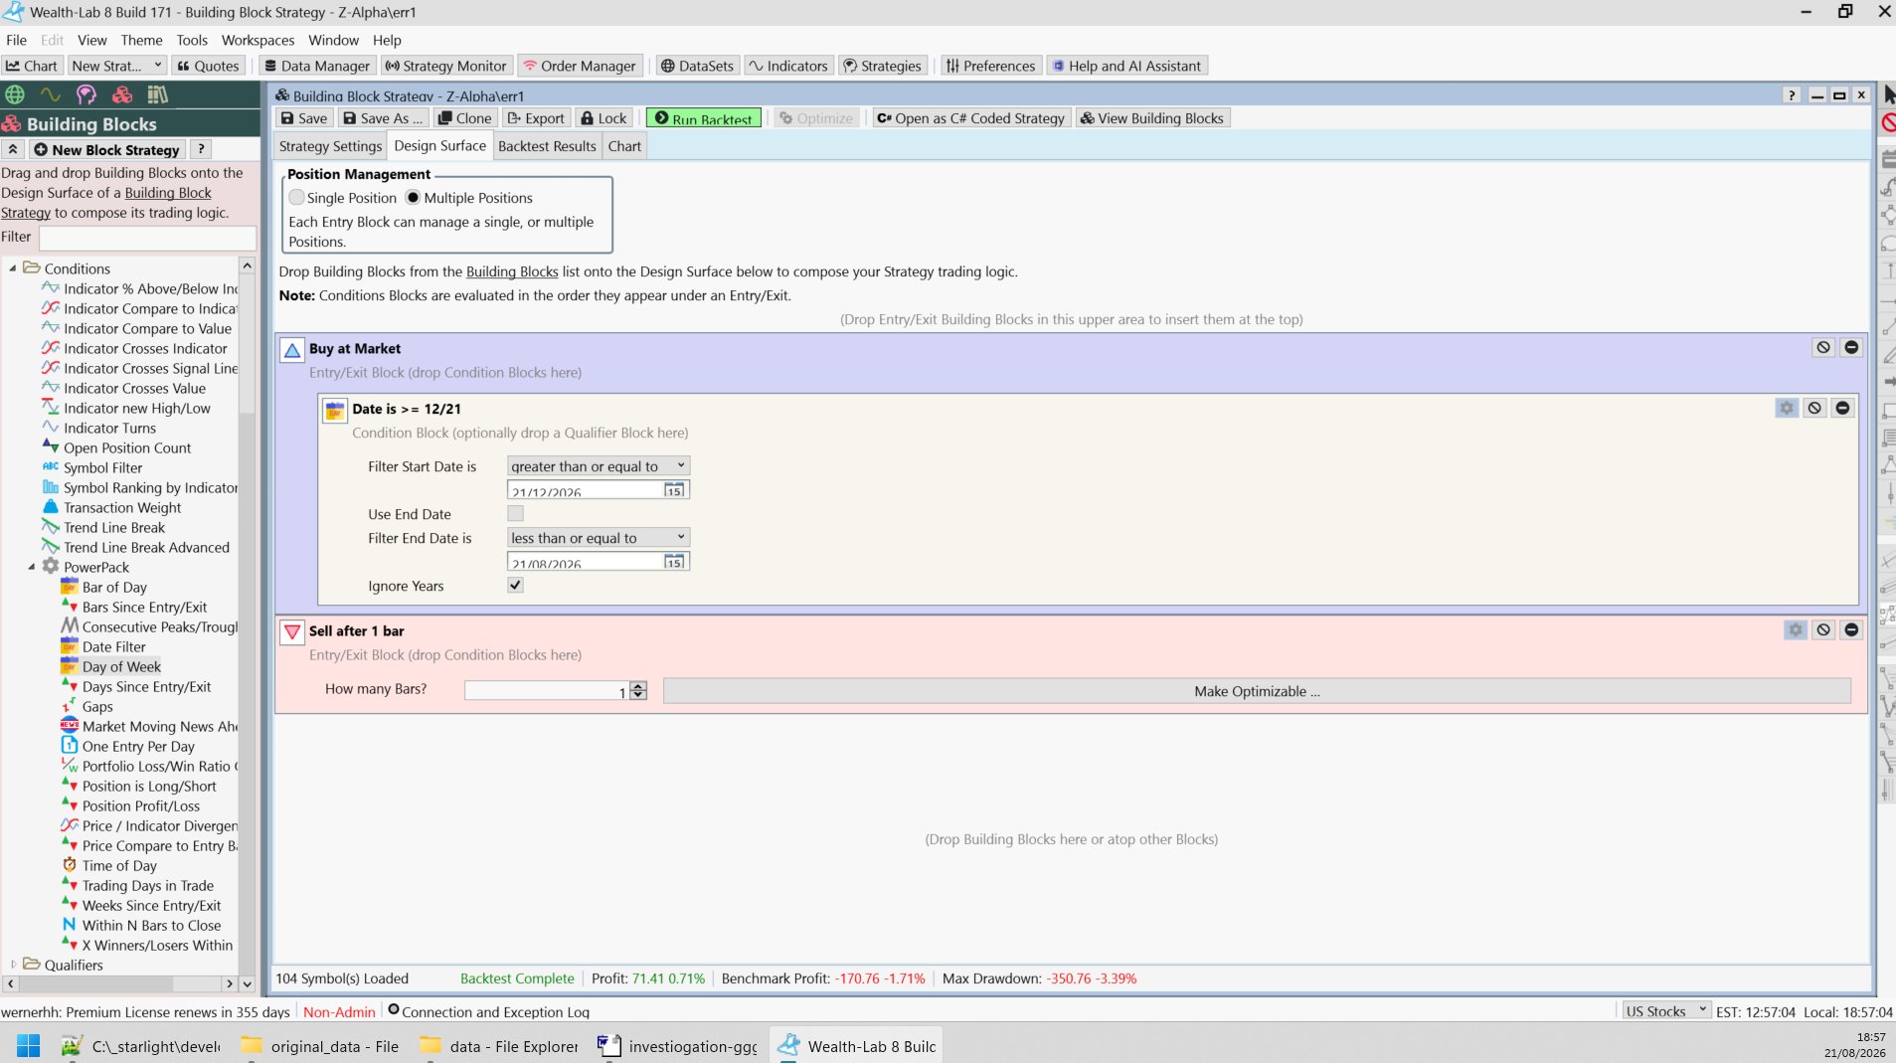Open the Strategies head icon panel in the sidebar

[x=86, y=94]
